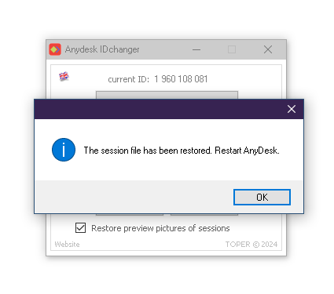Click the TOPER © 2024 credit text
The height and width of the screenshot is (294, 334).
pos(251,244)
